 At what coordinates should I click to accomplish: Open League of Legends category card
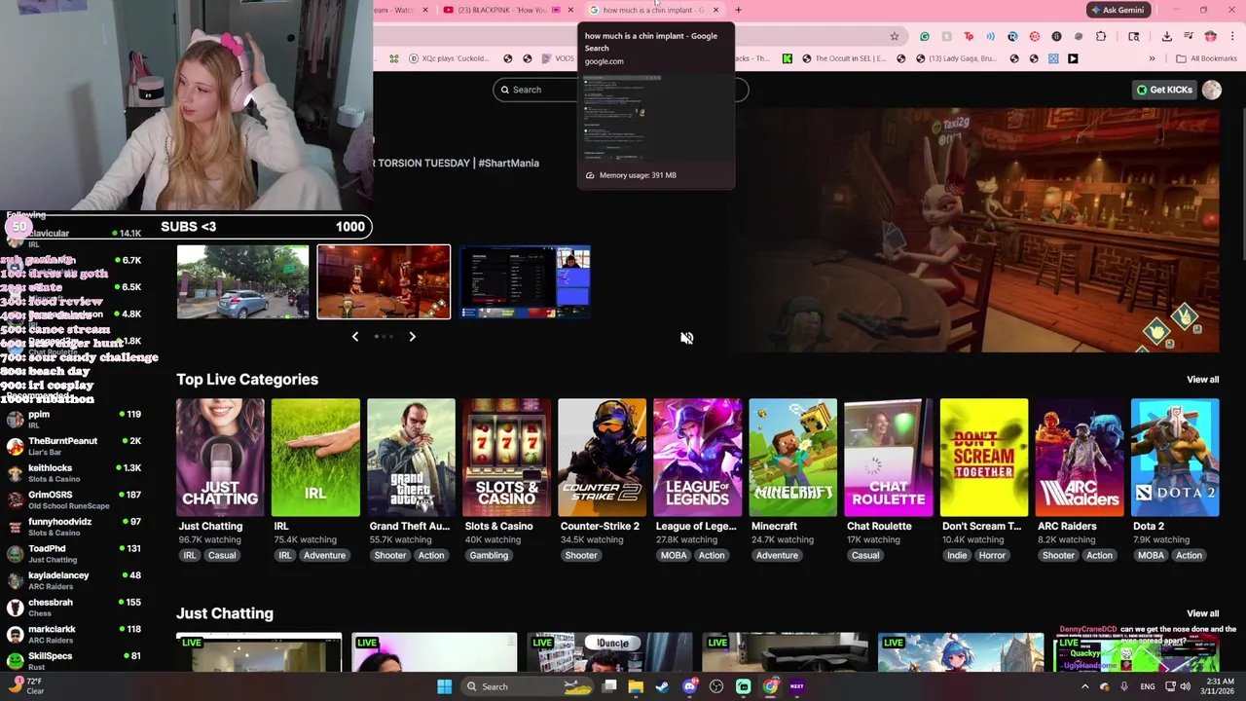697,458
